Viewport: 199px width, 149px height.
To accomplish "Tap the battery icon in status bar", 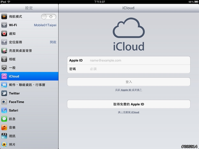I will [196, 2].
